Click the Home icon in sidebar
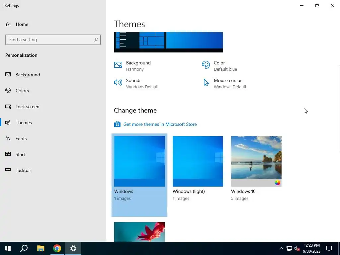Screen dimensions: 340x255 point(8,24)
